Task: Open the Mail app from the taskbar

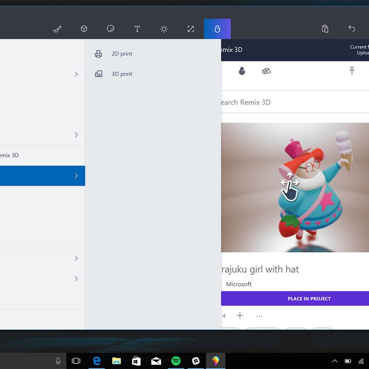Action: click(156, 361)
